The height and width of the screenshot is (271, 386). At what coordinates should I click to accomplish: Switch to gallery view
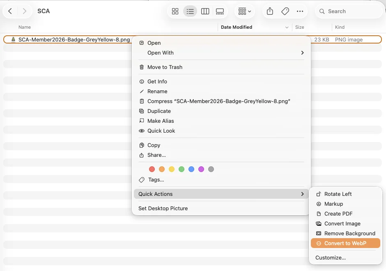pyautogui.click(x=220, y=11)
